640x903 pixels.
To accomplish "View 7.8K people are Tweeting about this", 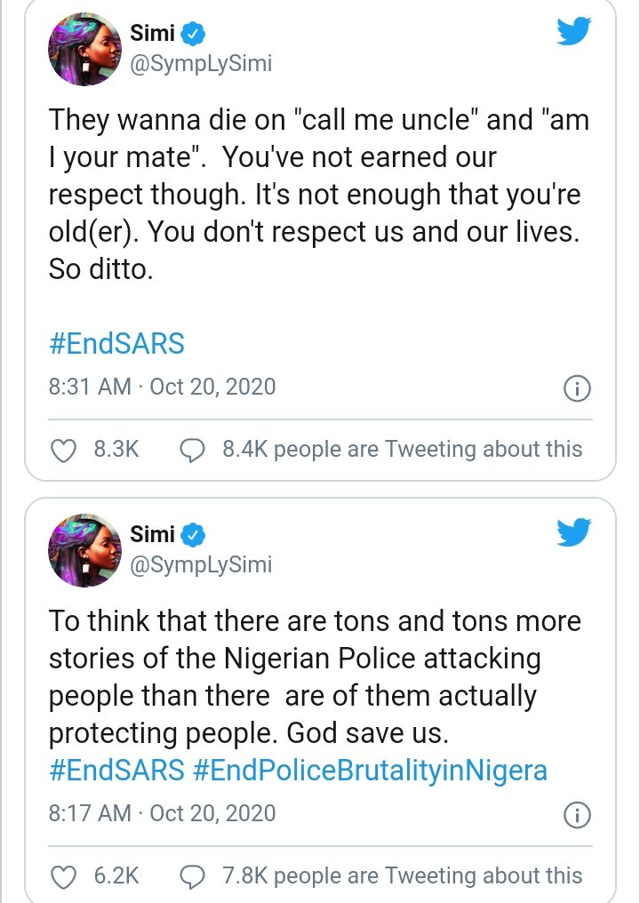I will pyautogui.click(x=403, y=875).
